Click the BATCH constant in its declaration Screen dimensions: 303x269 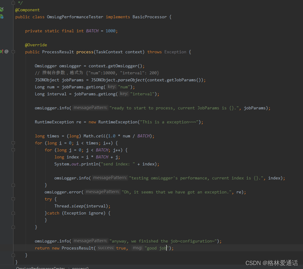pyautogui.click(x=92, y=30)
